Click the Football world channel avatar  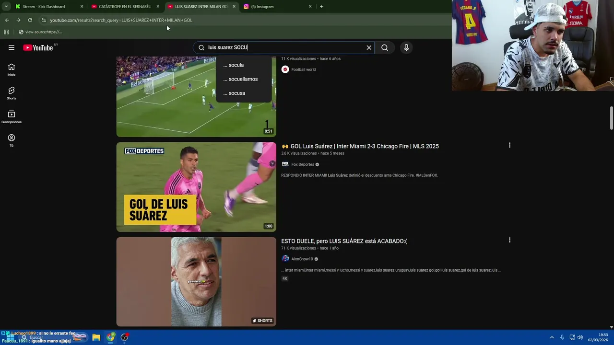285,69
